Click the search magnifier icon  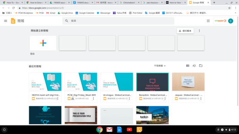click(67, 21)
